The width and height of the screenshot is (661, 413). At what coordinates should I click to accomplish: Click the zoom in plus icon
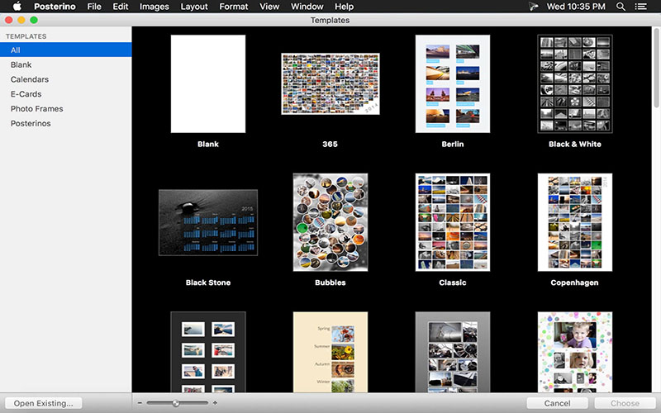point(215,403)
